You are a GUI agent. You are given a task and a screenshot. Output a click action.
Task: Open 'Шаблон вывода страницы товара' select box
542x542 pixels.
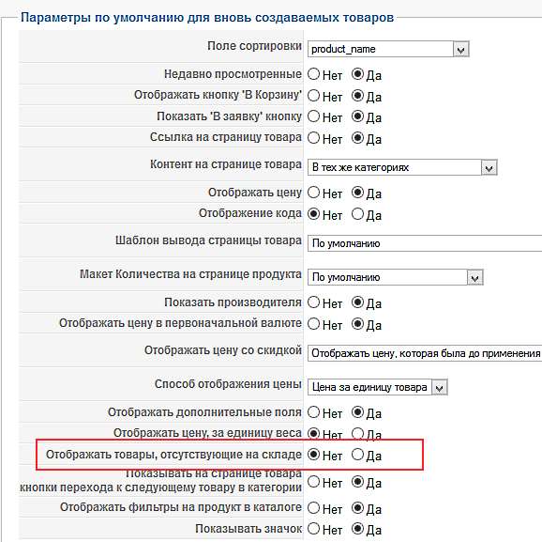425,243
